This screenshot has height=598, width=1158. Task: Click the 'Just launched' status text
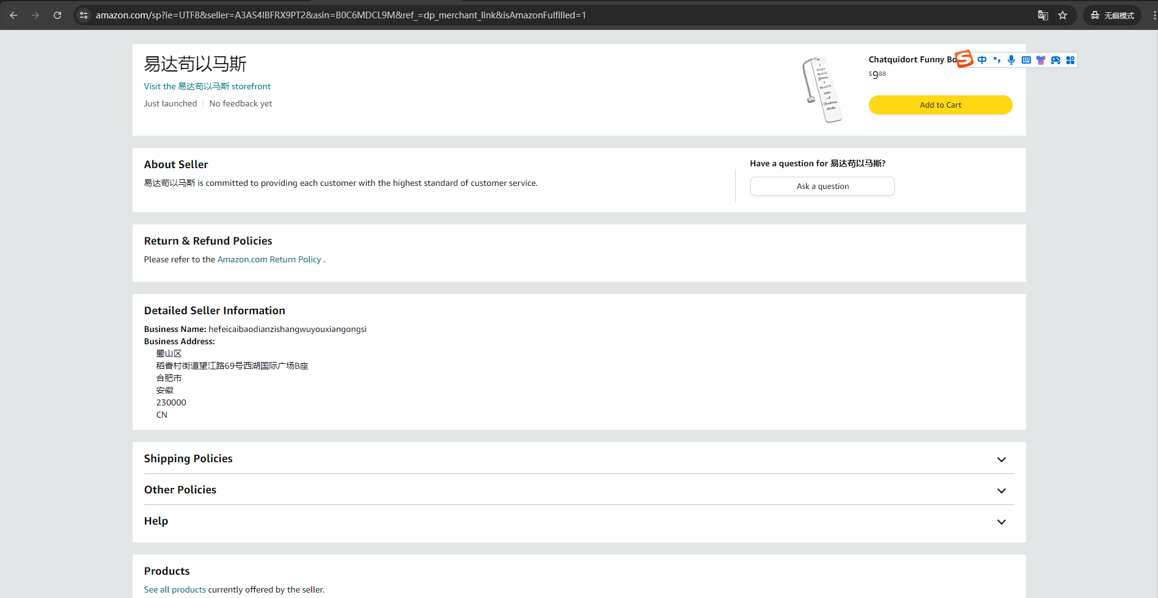click(x=170, y=103)
